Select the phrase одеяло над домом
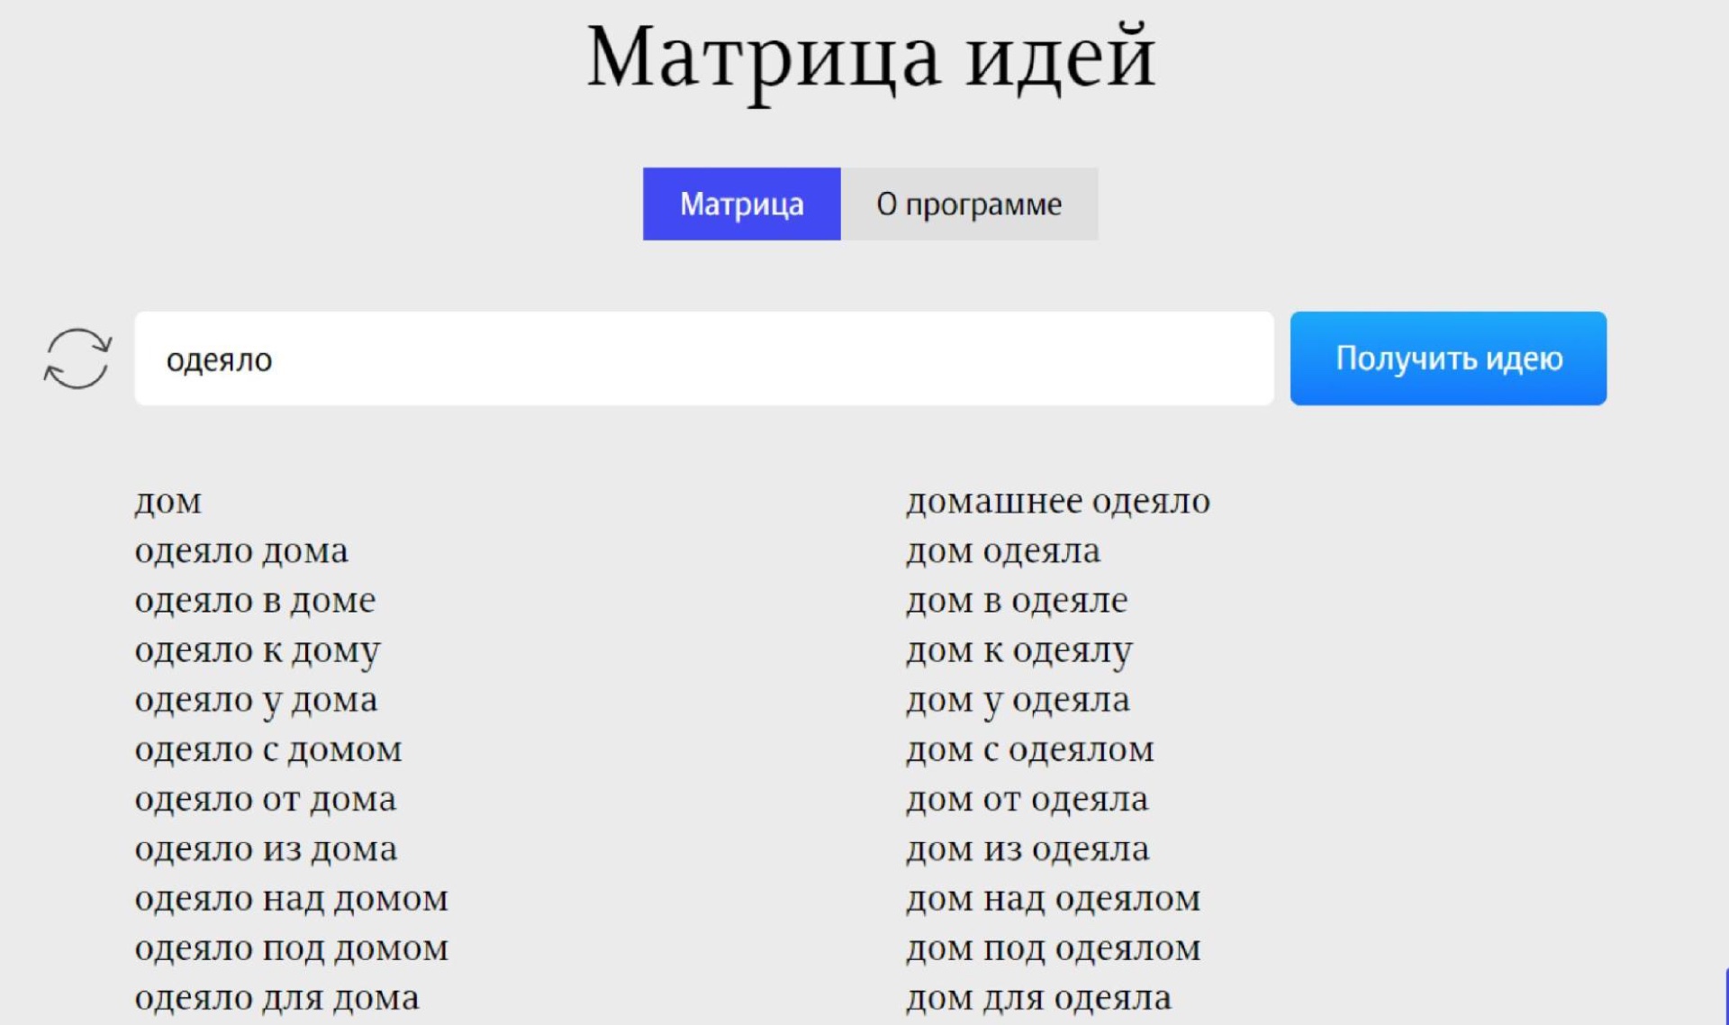The width and height of the screenshot is (1729, 1025). pyautogui.click(x=291, y=899)
